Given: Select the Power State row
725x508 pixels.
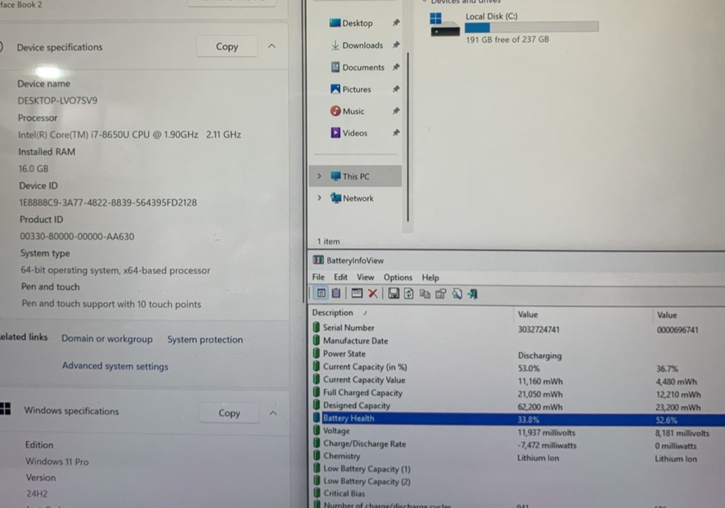Looking at the screenshot, I should click(x=517, y=355).
